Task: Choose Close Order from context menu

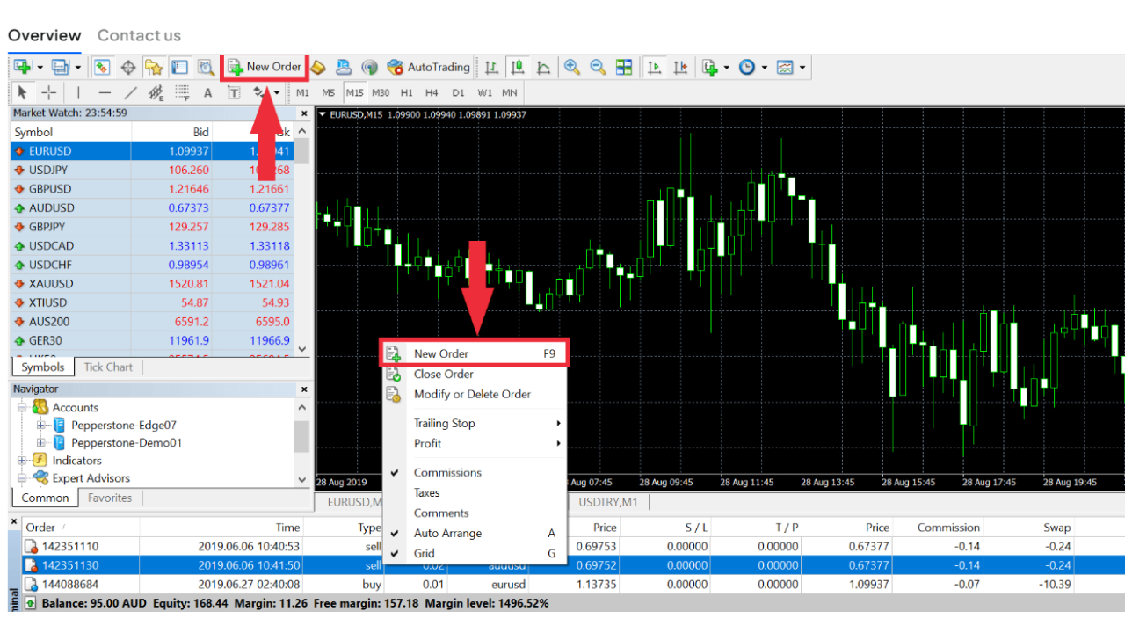Action: [444, 374]
